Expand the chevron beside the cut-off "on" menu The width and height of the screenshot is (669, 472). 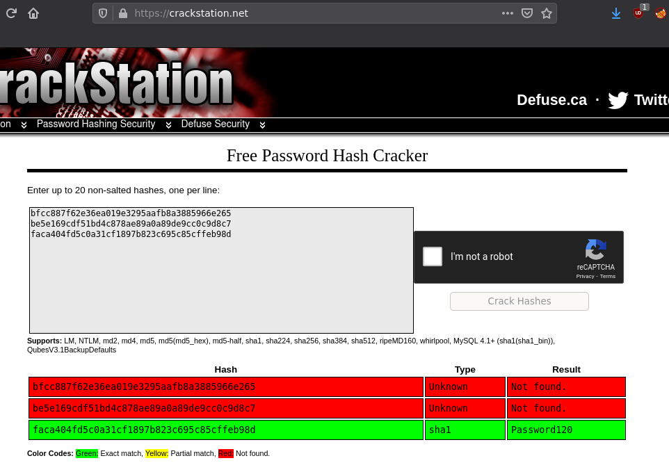(24, 124)
